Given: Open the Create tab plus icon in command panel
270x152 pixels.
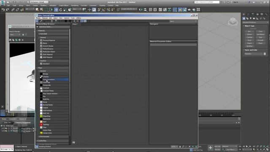Looking at the screenshot, I should pos(244,14).
